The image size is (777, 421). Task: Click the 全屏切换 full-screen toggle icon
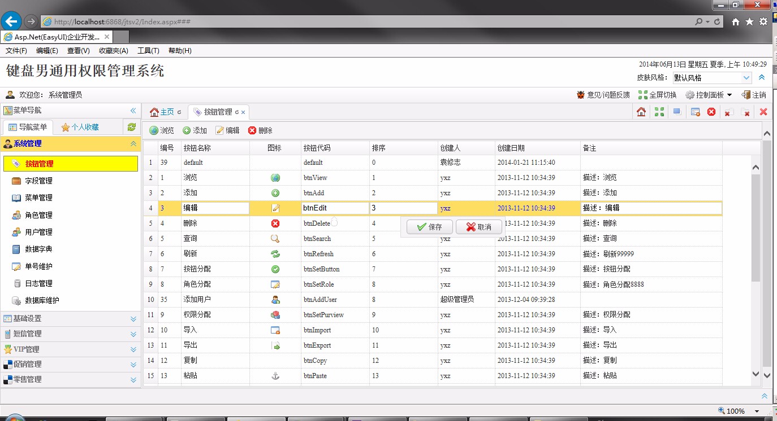tap(642, 95)
